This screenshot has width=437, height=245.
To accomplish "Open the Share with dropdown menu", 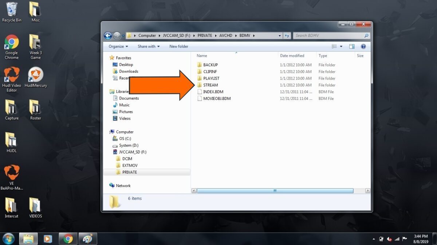I will tap(149, 46).
